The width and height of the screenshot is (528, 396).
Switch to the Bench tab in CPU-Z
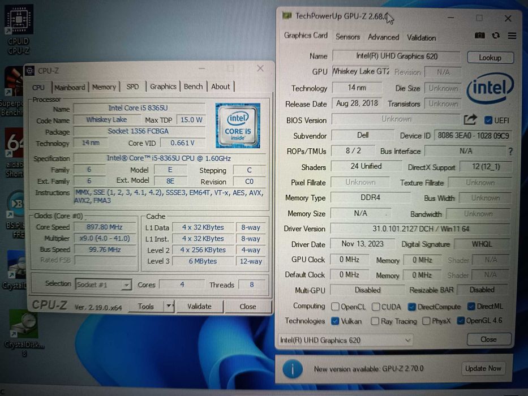(x=194, y=87)
